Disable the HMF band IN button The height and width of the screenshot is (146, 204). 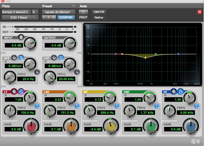pos(157,106)
